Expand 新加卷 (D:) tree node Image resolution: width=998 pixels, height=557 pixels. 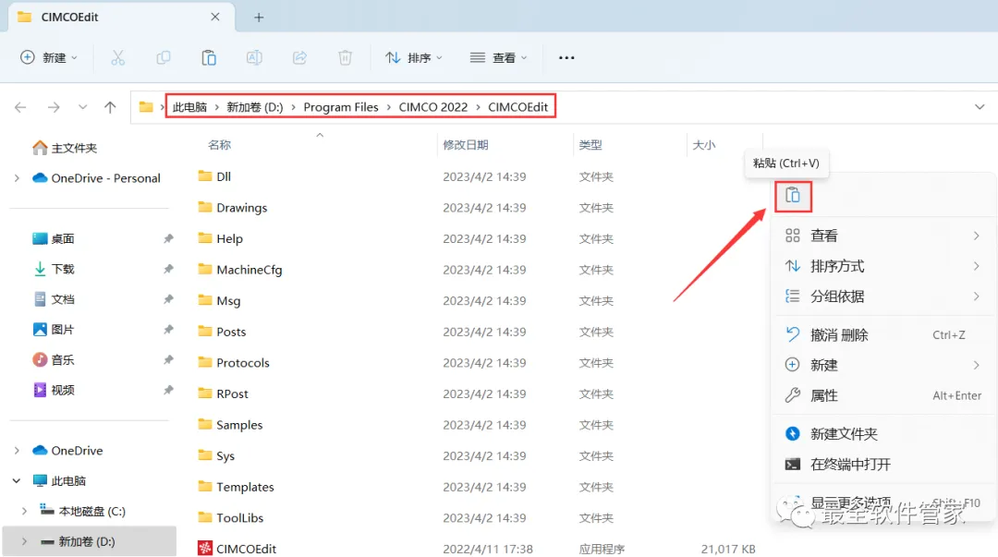(24, 541)
